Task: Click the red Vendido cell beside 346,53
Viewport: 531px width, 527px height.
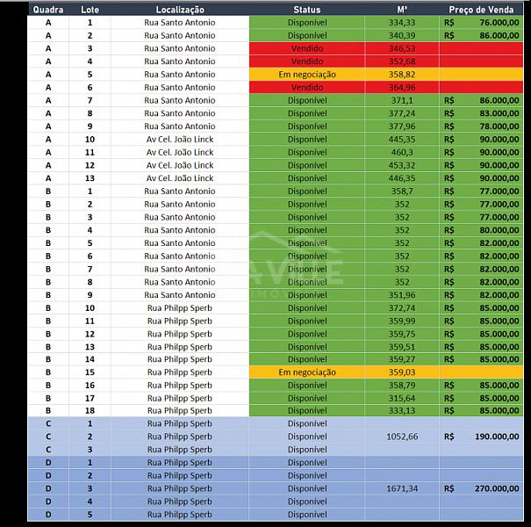Action: [307, 48]
